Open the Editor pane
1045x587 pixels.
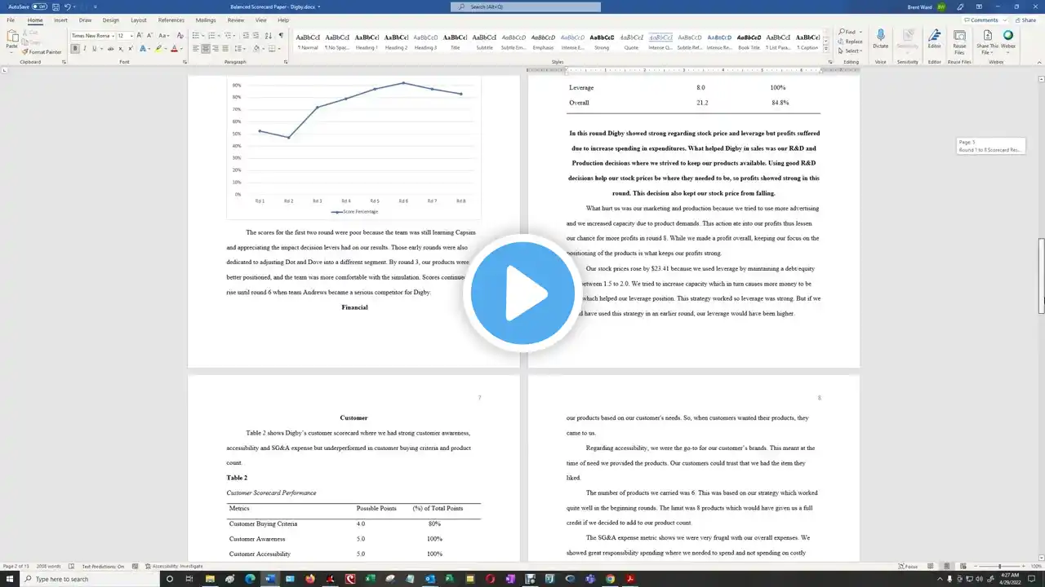(934, 39)
